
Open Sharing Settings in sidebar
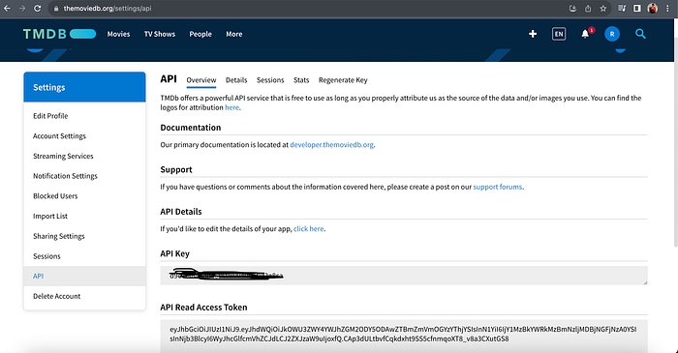(59, 236)
